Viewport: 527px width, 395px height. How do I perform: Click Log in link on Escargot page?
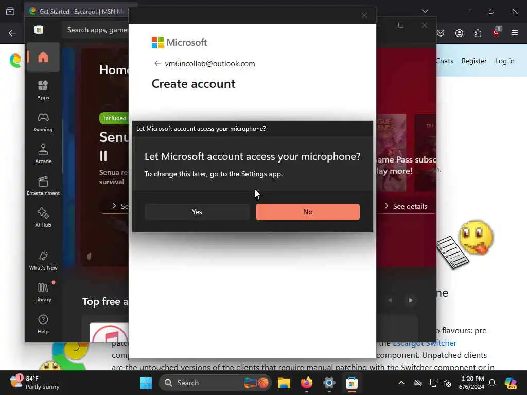pos(504,61)
